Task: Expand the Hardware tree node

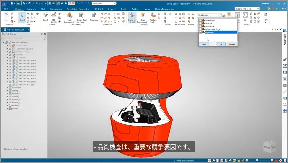Action: tap(7, 88)
